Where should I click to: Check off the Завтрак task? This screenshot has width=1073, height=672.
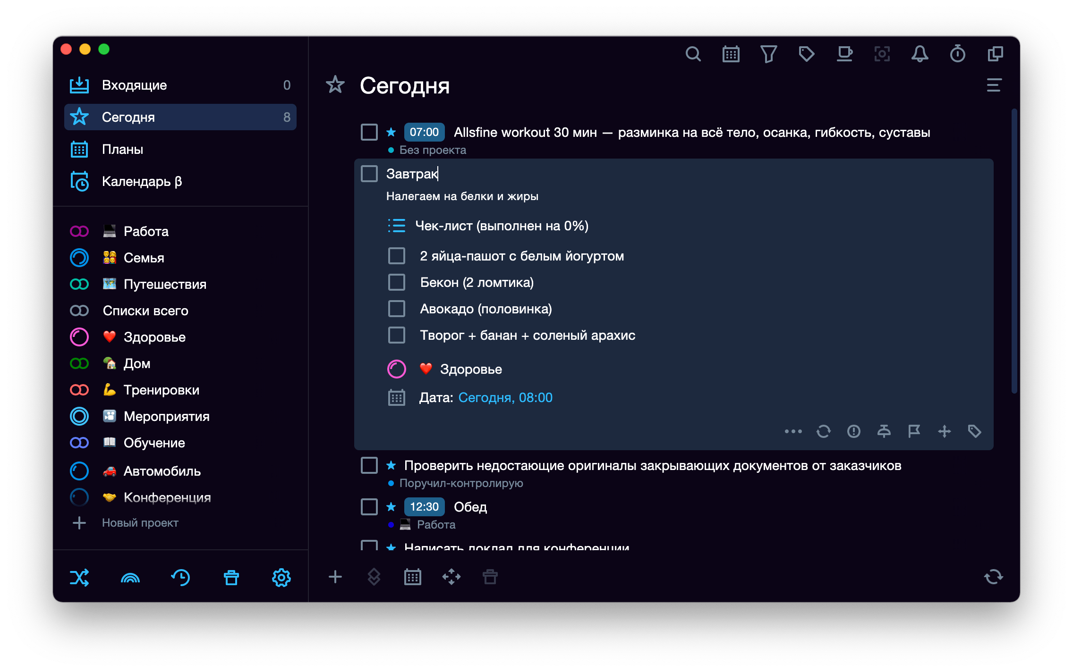[x=369, y=173]
